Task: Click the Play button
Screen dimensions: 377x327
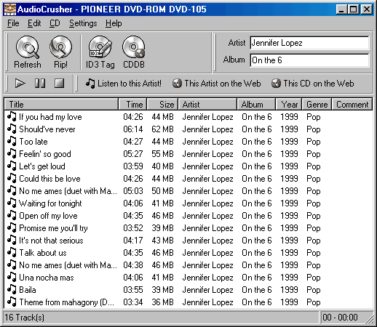Action: (x=20, y=84)
